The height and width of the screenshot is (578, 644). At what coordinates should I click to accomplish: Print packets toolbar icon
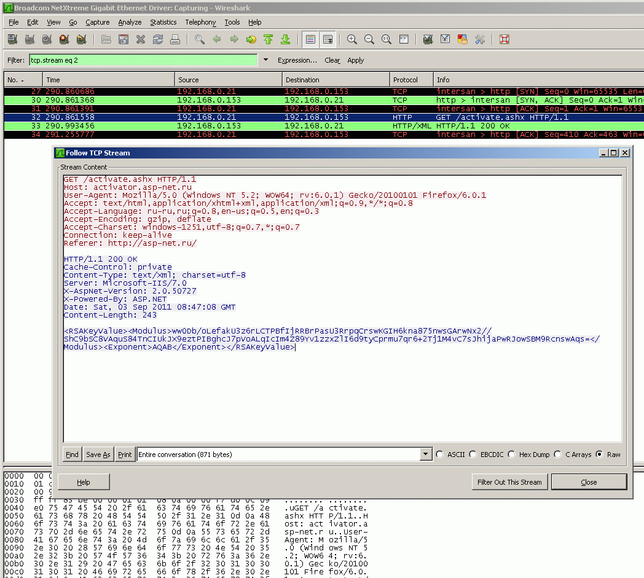click(x=175, y=39)
